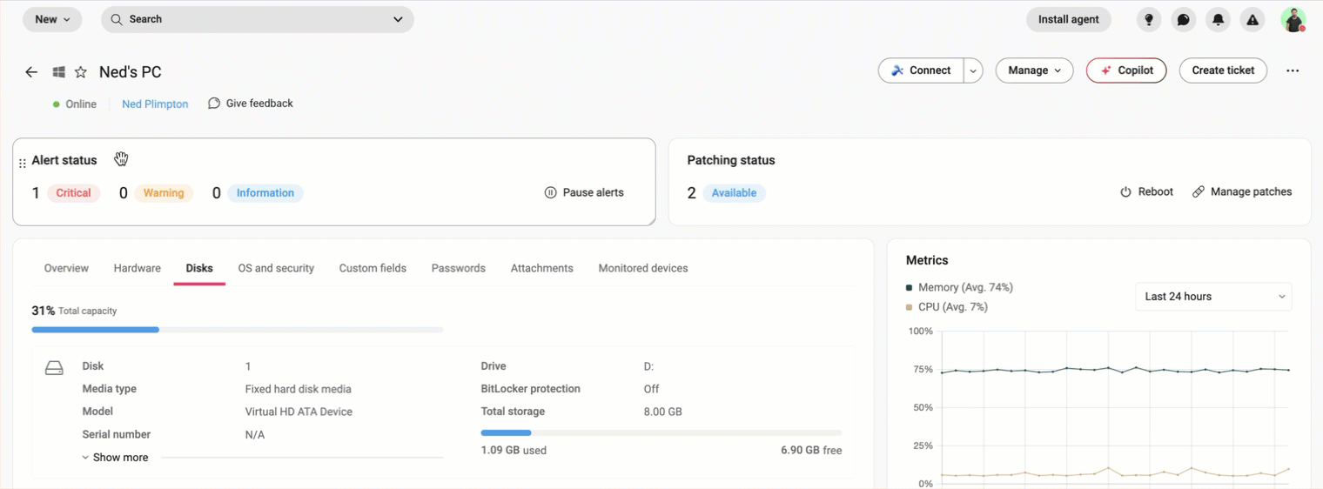The height and width of the screenshot is (489, 1323).
Task: Open the Passwords tab
Action: (x=459, y=268)
